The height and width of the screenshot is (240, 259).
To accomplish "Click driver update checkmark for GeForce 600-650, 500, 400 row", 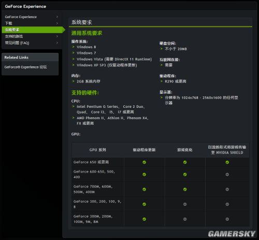I will coord(144,175).
